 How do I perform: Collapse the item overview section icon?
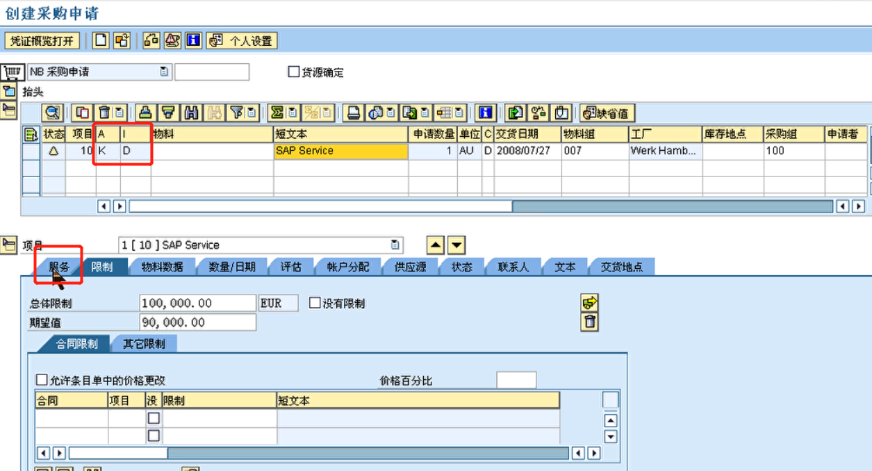click(x=9, y=109)
